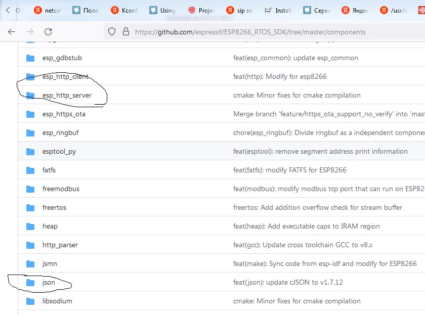Open the esp_https_ota directory link

[x=64, y=114]
